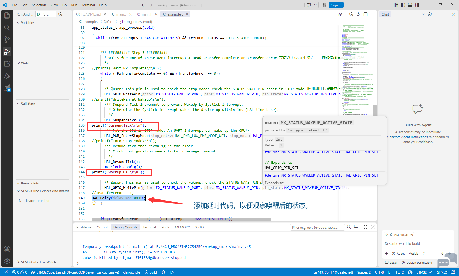
Task: Open the Models picker in chat
Action: 413,254
